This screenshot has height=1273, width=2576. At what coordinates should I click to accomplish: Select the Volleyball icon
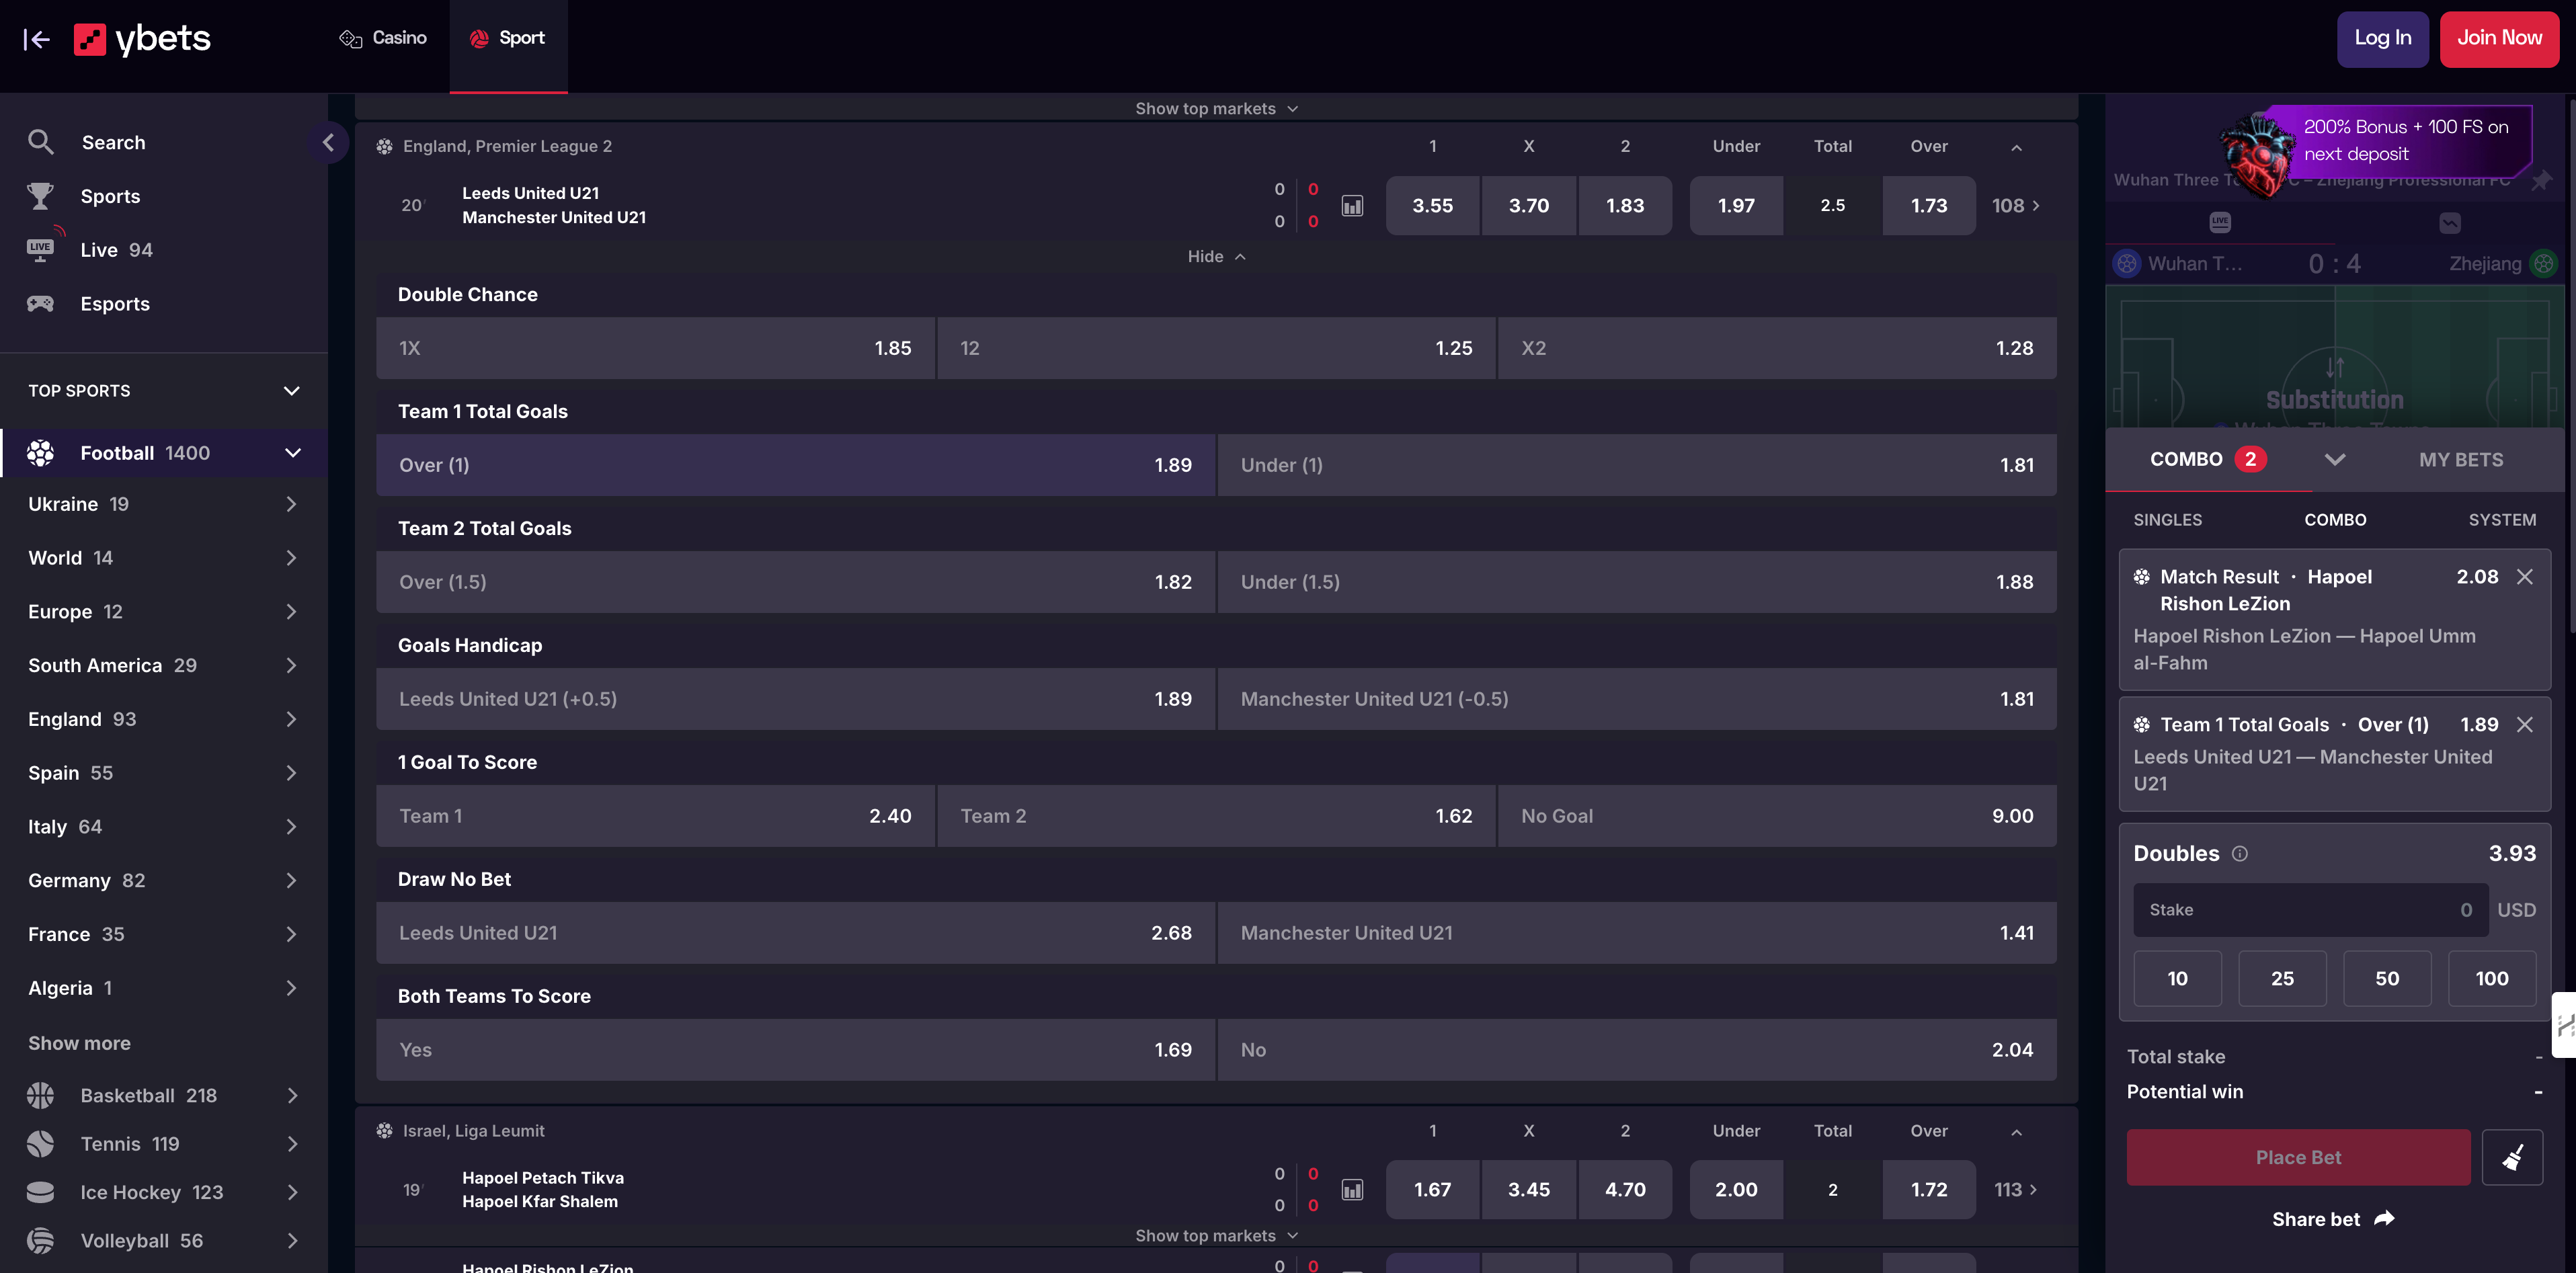[40, 1240]
